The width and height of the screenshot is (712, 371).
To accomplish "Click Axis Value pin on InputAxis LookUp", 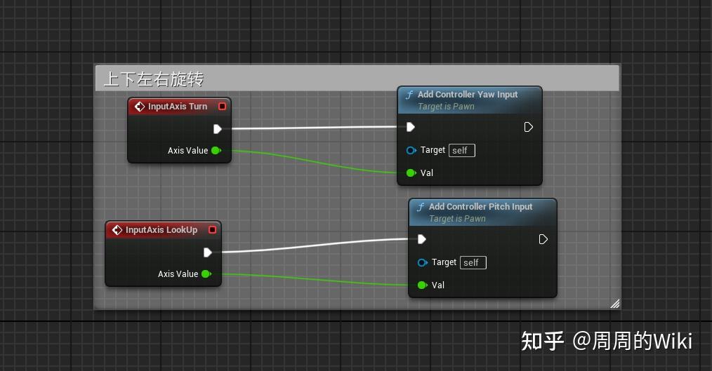I will pyautogui.click(x=206, y=274).
